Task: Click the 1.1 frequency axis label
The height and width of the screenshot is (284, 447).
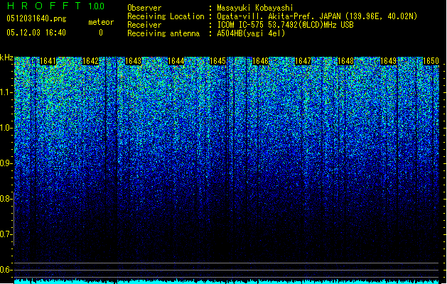Action: pos(6,92)
